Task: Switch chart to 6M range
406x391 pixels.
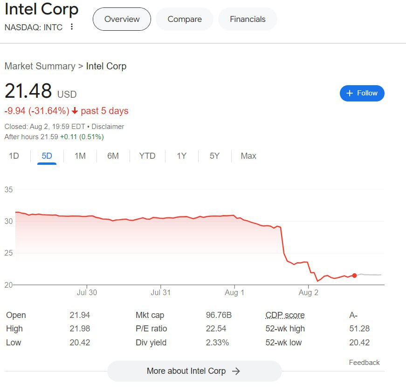Action: coord(113,156)
